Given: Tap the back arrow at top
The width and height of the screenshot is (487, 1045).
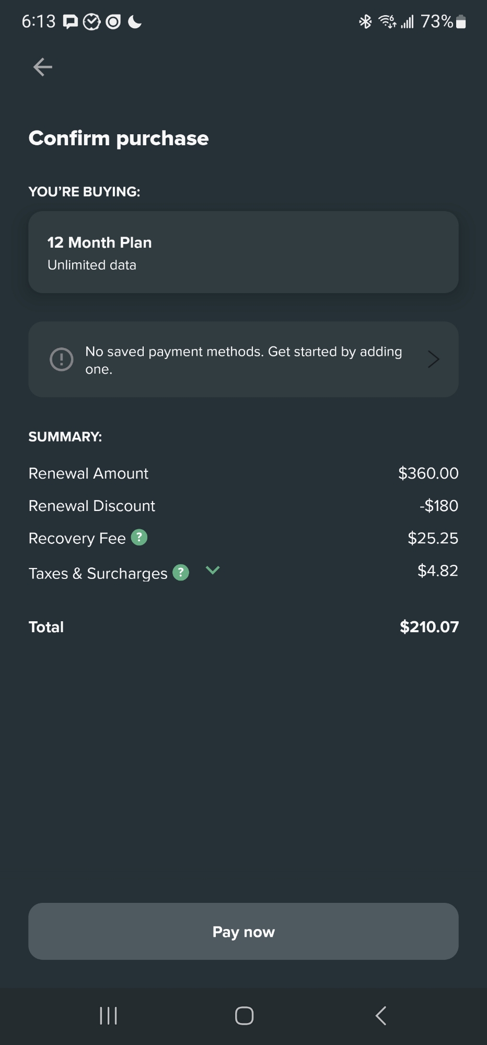Looking at the screenshot, I should pos(43,67).
